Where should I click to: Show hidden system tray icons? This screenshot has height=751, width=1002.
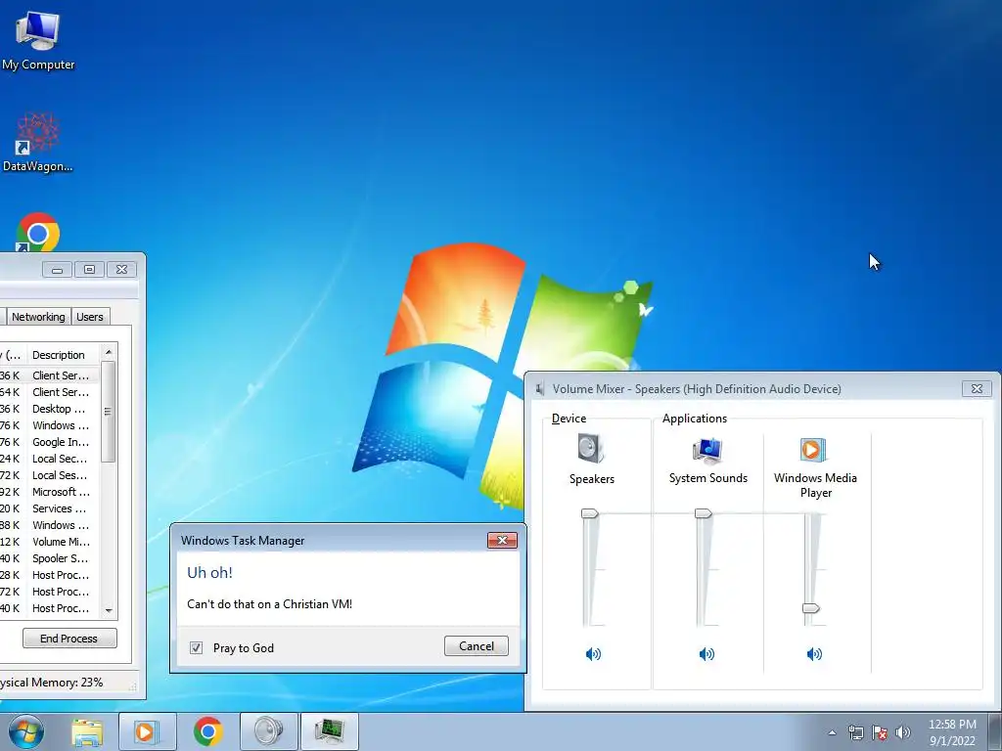tap(832, 732)
